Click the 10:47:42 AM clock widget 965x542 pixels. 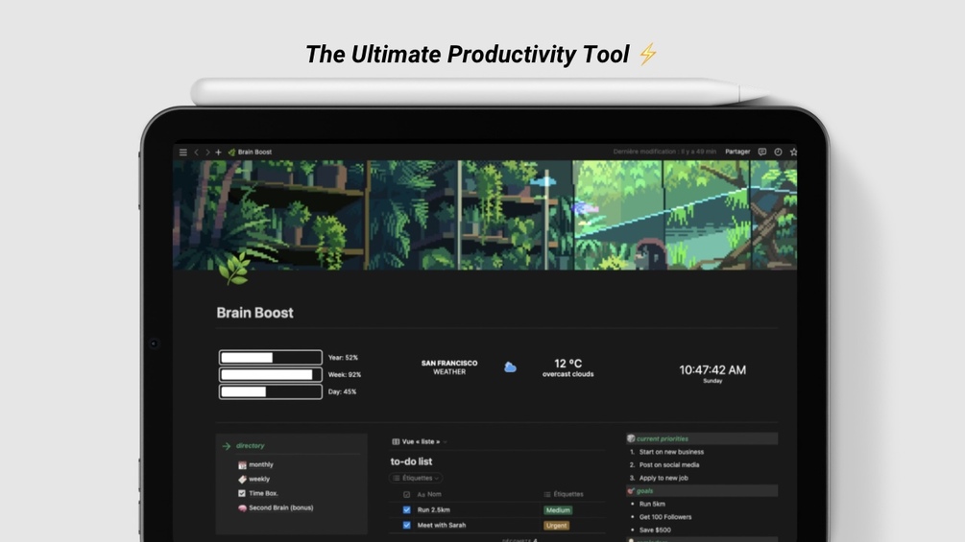coord(712,370)
